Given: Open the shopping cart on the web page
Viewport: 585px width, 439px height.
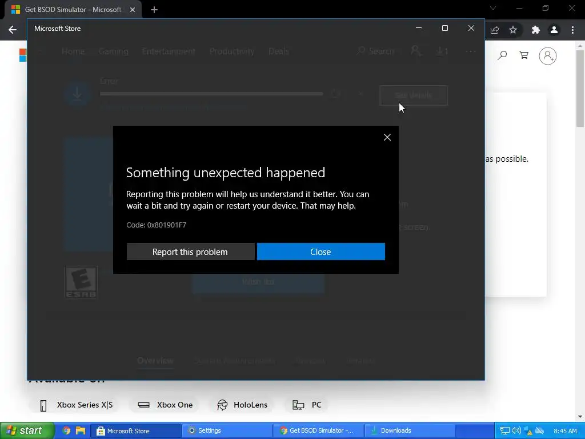Looking at the screenshot, I should [x=524, y=55].
